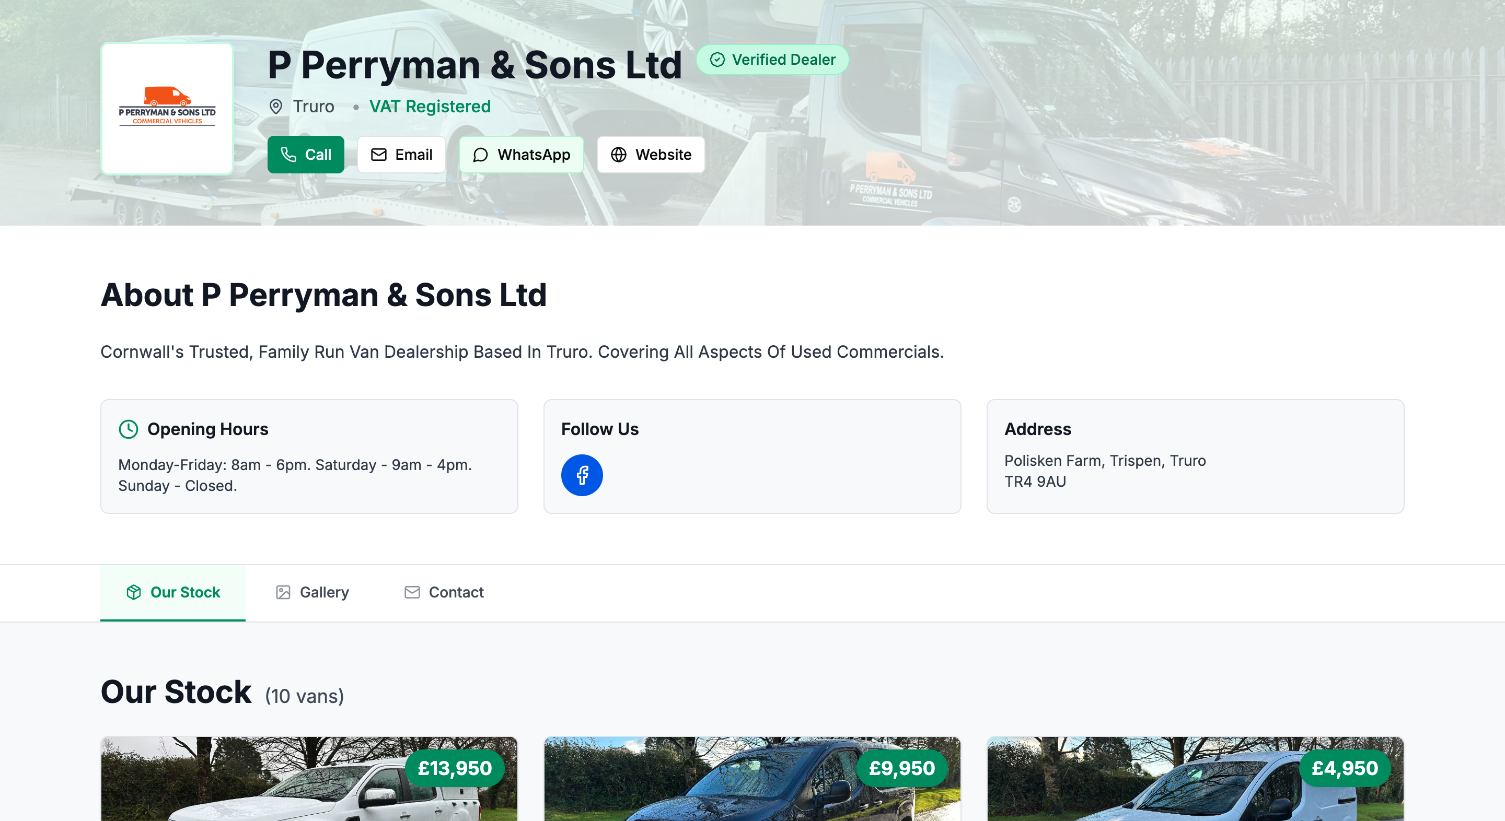Open the WhatsApp chat button

[521, 155]
